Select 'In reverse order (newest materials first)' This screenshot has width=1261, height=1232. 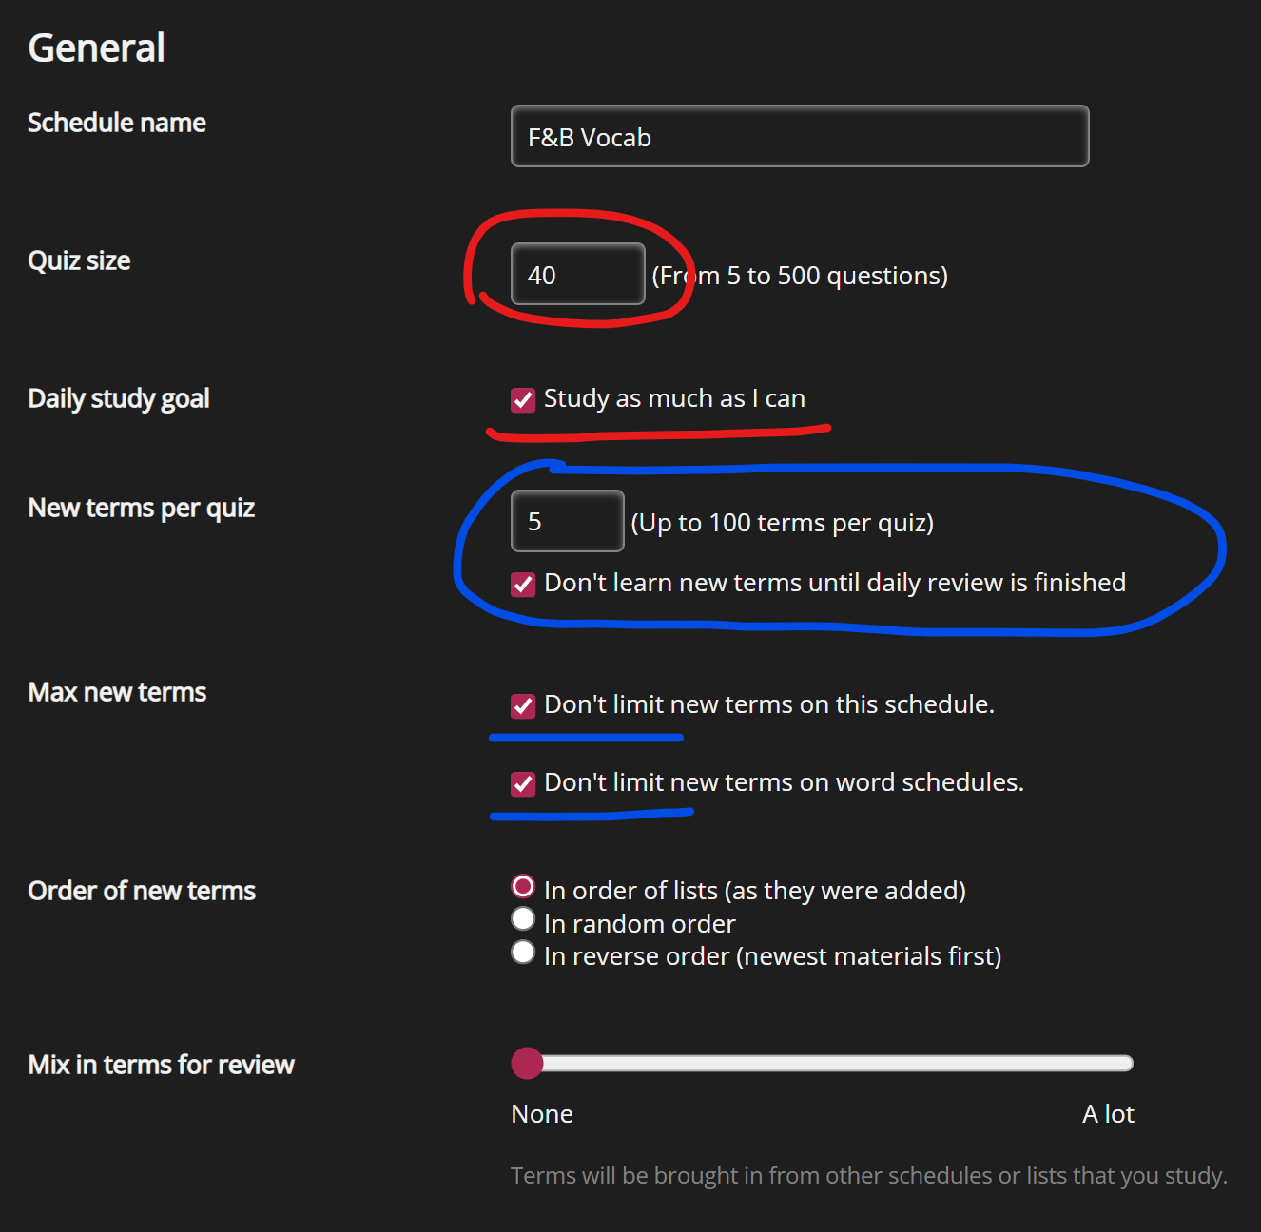pyautogui.click(x=523, y=952)
